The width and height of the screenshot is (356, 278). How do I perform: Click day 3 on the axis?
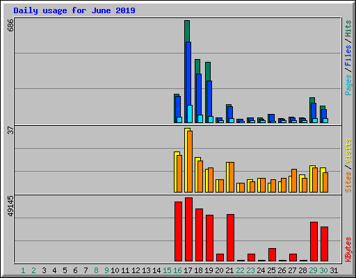[44, 270]
